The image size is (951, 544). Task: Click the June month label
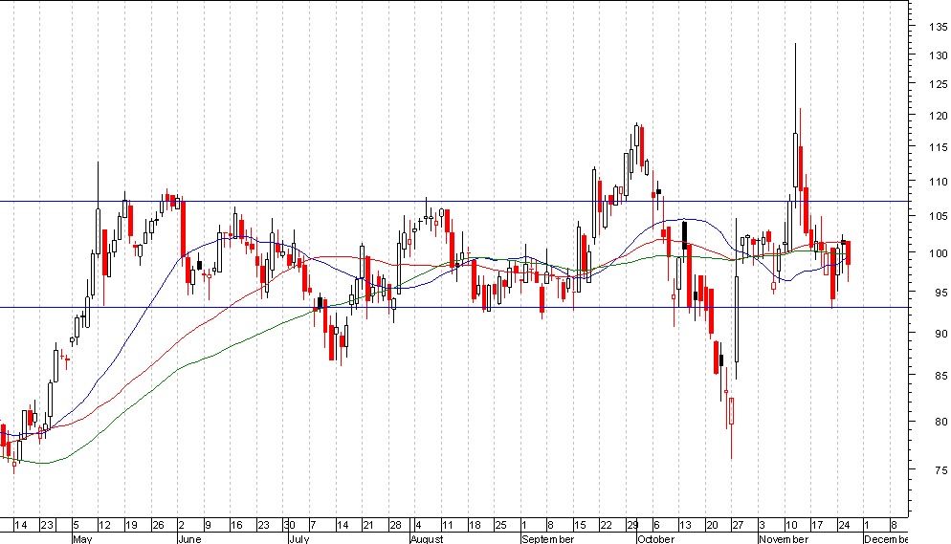pos(189,538)
